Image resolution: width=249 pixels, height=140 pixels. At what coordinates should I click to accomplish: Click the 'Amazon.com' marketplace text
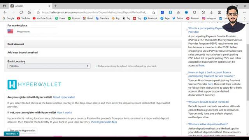(23, 31)
